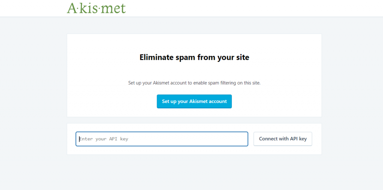Click the gray page background below the cards

coord(194,172)
